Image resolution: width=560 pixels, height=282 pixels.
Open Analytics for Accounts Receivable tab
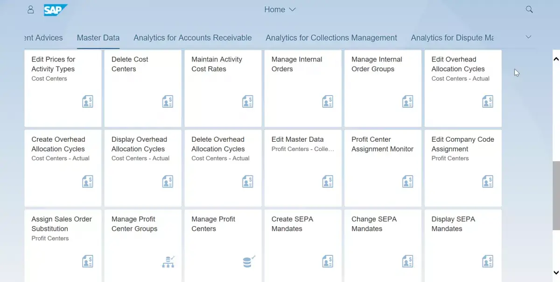click(x=193, y=38)
